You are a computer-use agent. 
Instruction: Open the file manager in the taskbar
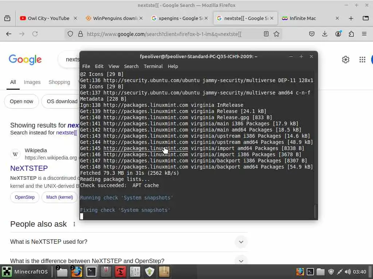[x=62, y=272]
